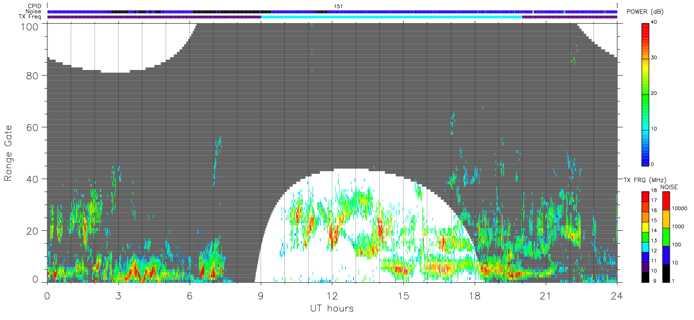Click the 10000 label on the NOISE legend
The height and width of the screenshot is (320, 694).
(679, 208)
